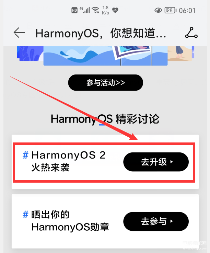Screen dimensions: 210x253
Task: Tap the 去参与 participate button
Action: click(x=156, y=221)
